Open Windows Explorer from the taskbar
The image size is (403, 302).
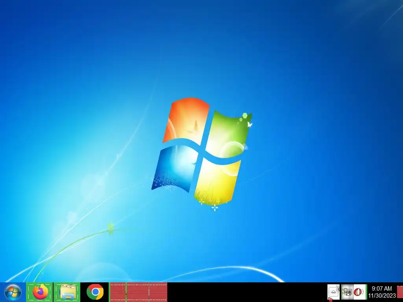67,292
